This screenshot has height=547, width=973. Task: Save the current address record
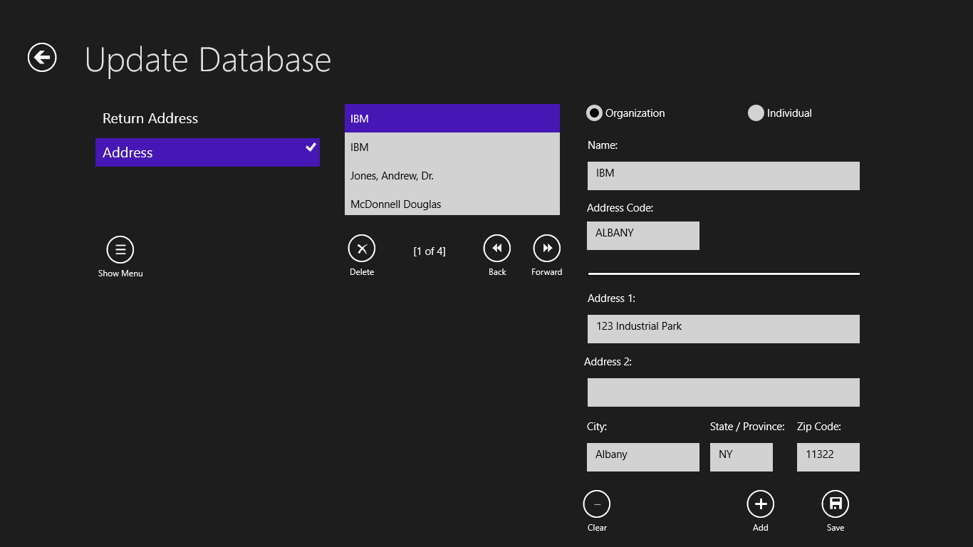pyautogui.click(x=835, y=504)
